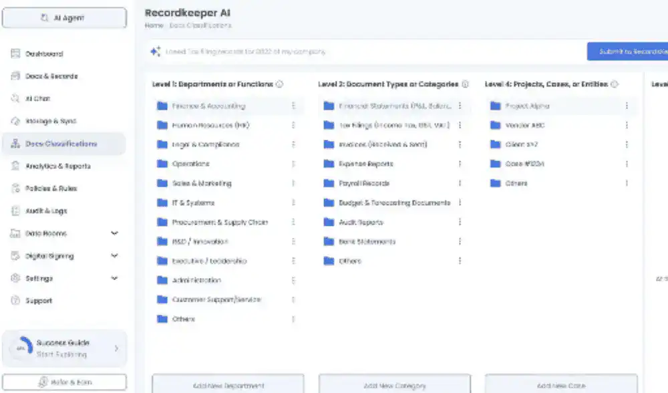Click the Legal & Compliance folder icon
This screenshot has width=668, height=393.
pyautogui.click(x=162, y=144)
